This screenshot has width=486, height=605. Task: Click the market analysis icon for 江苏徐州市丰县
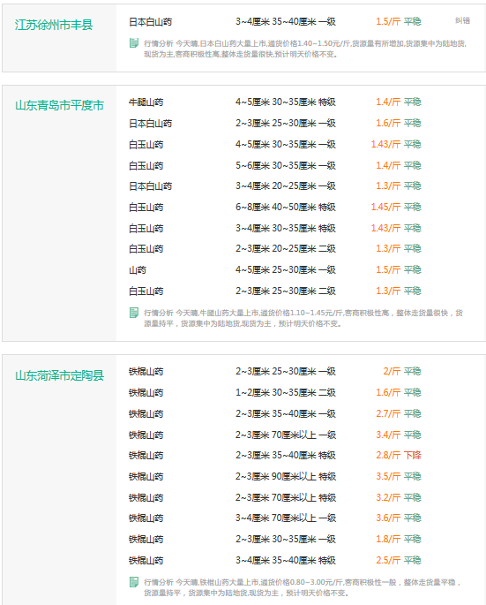134,42
